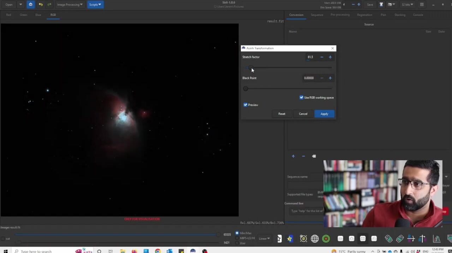
Task: Click the Black Point slider handle
Action: (x=246, y=89)
